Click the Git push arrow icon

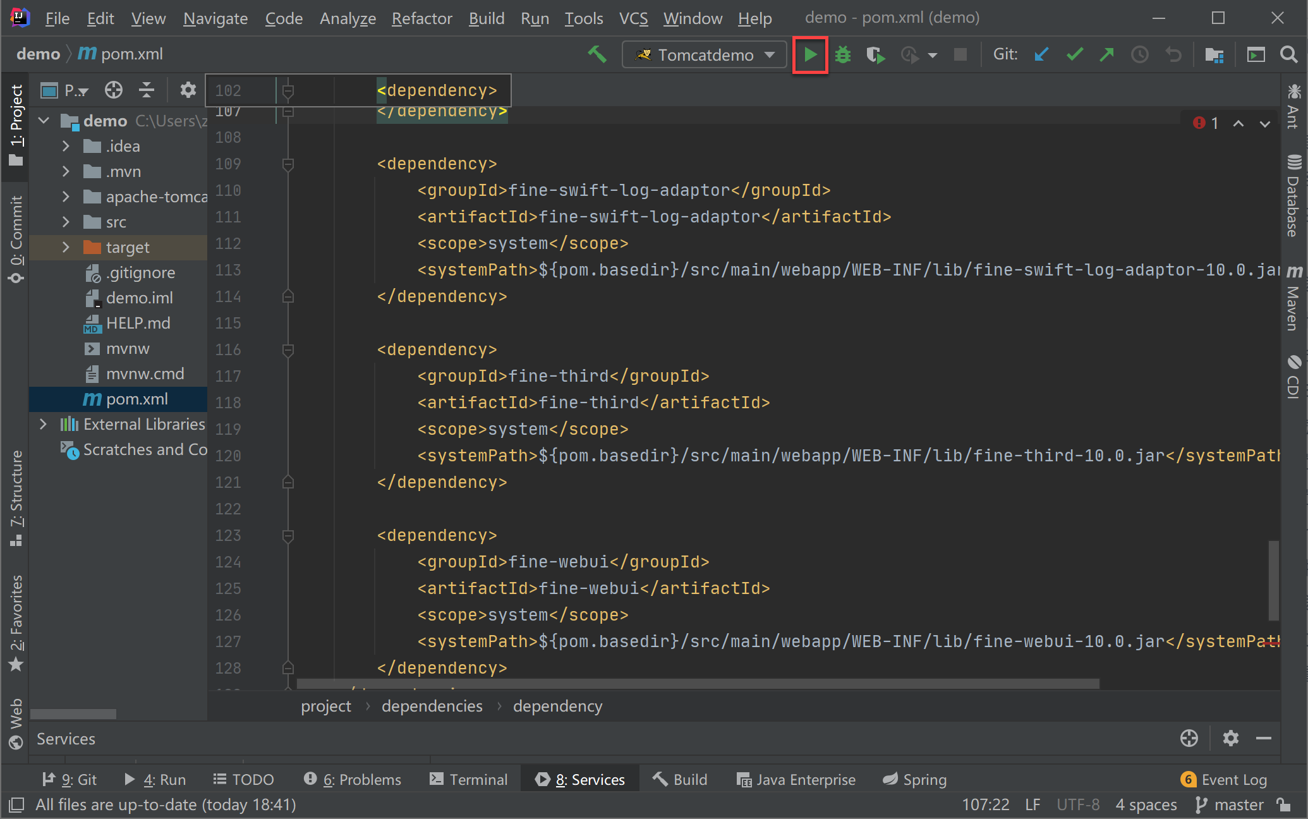point(1106,55)
